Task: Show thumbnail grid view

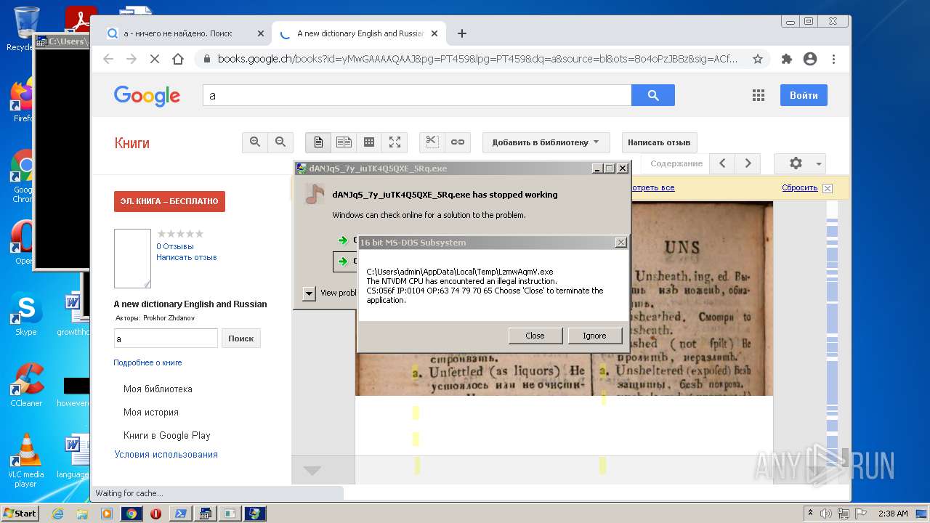Action: (x=369, y=142)
